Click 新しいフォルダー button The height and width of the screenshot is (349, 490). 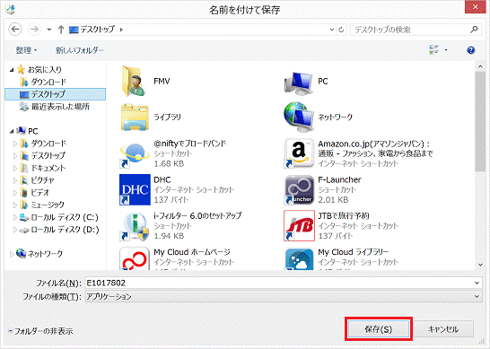pos(79,50)
